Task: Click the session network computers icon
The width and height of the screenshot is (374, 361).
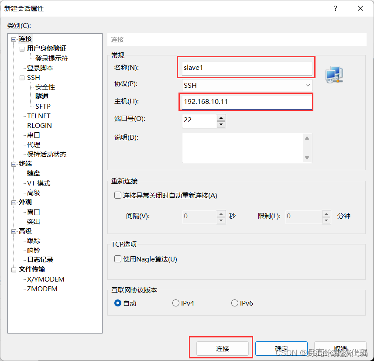Action: pyautogui.click(x=334, y=75)
